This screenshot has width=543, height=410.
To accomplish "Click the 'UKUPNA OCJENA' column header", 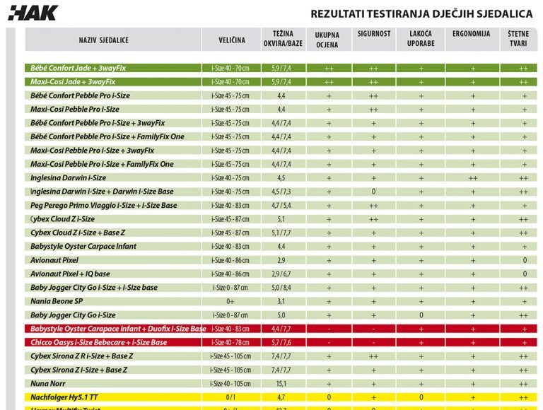I will point(329,40).
